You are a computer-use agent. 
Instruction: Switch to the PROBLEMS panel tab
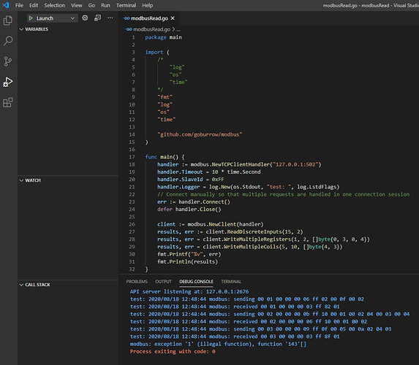(137, 282)
